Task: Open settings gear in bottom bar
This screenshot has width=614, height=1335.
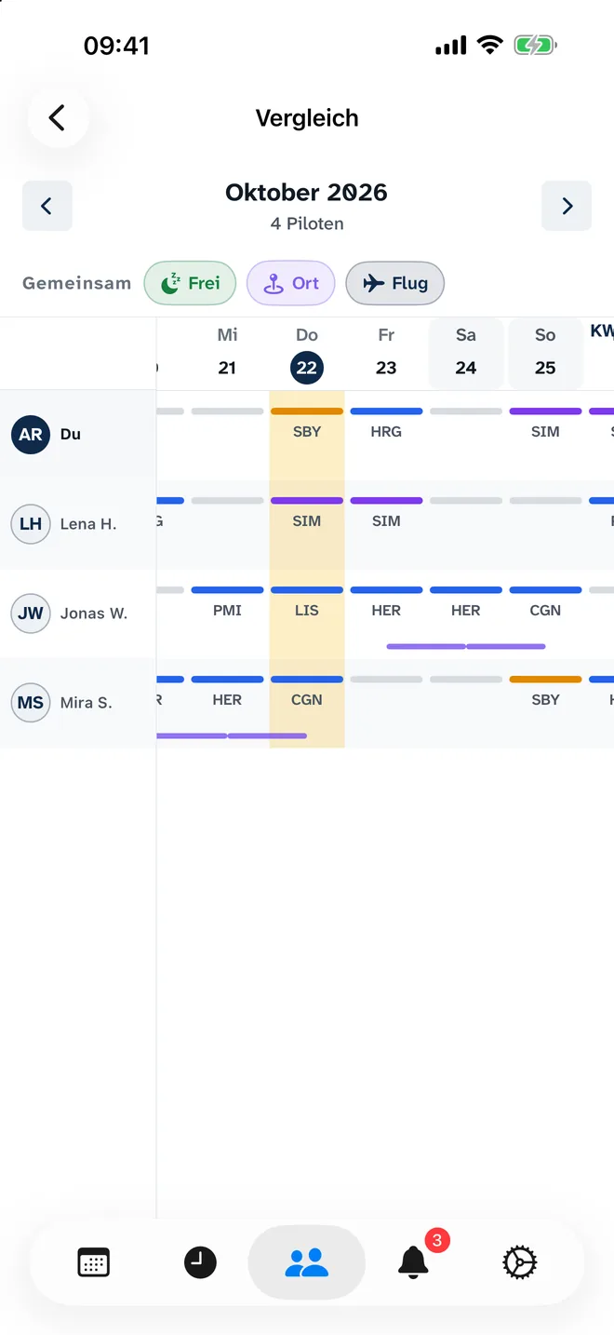Action: tap(520, 1262)
